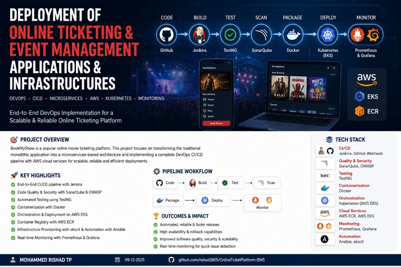Click the GitHub icon in the footer
This screenshot has height=267, width=401.
coord(172,260)
